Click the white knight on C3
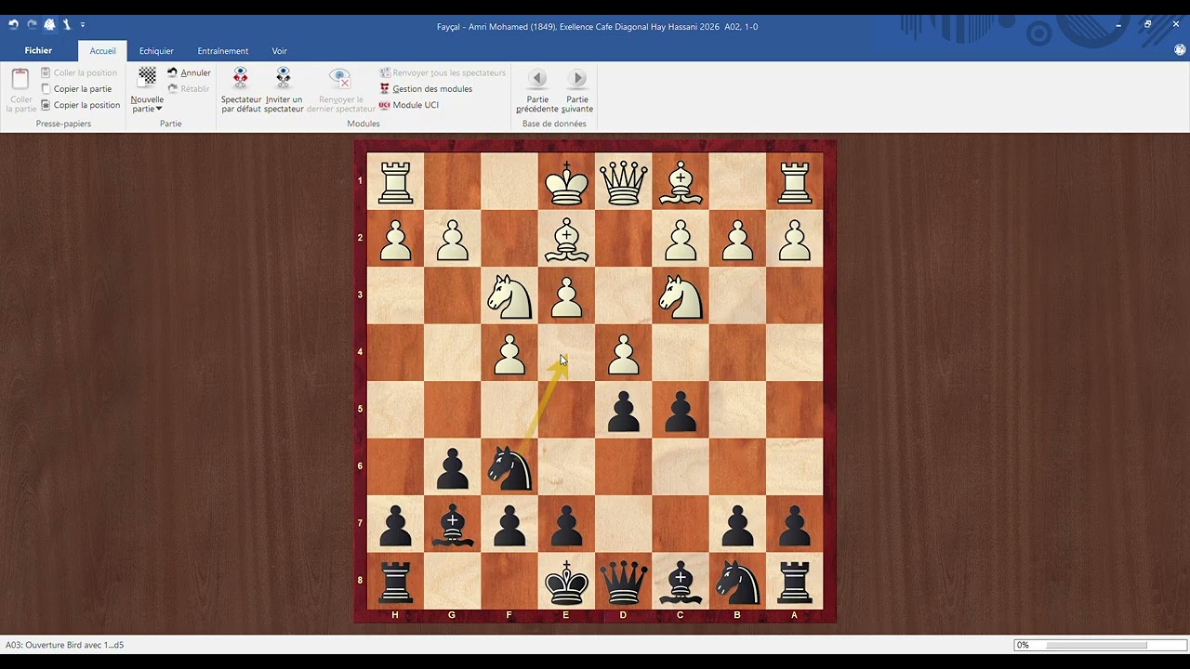 pyautogui.click(x=681, y=295)
